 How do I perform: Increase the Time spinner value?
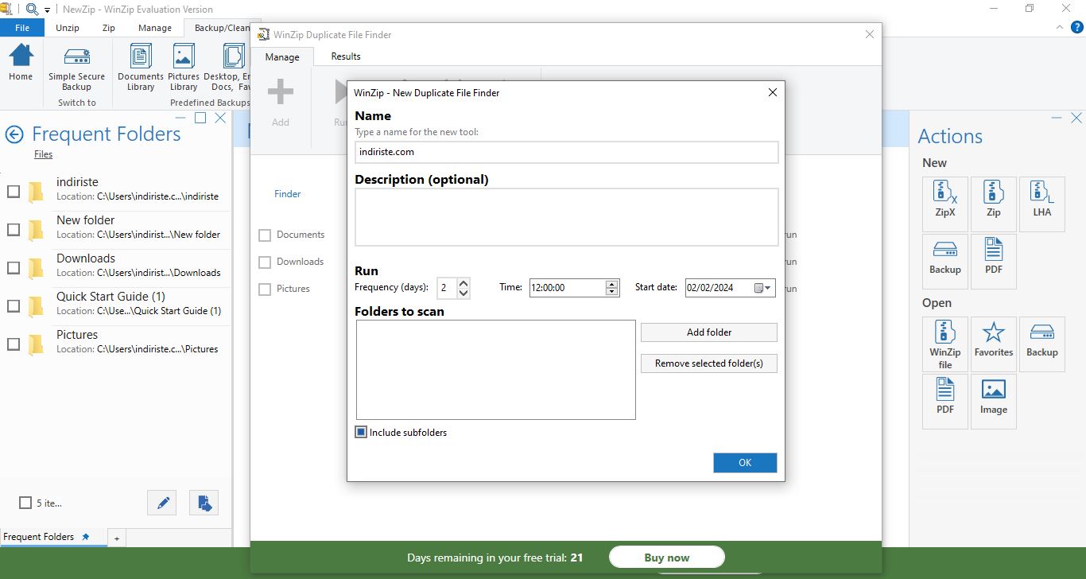[611, 284]
